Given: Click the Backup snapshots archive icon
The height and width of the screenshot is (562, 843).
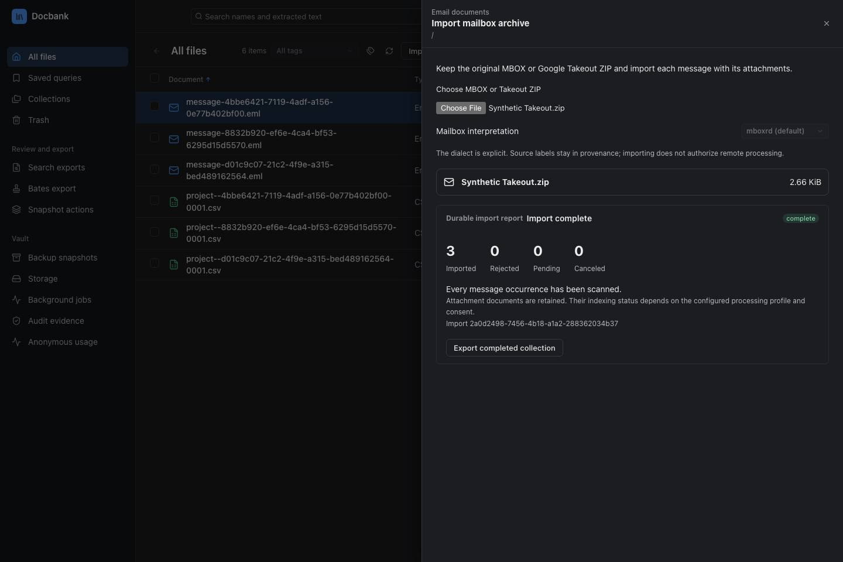Looking at the screenshot, I should point(16,258).
